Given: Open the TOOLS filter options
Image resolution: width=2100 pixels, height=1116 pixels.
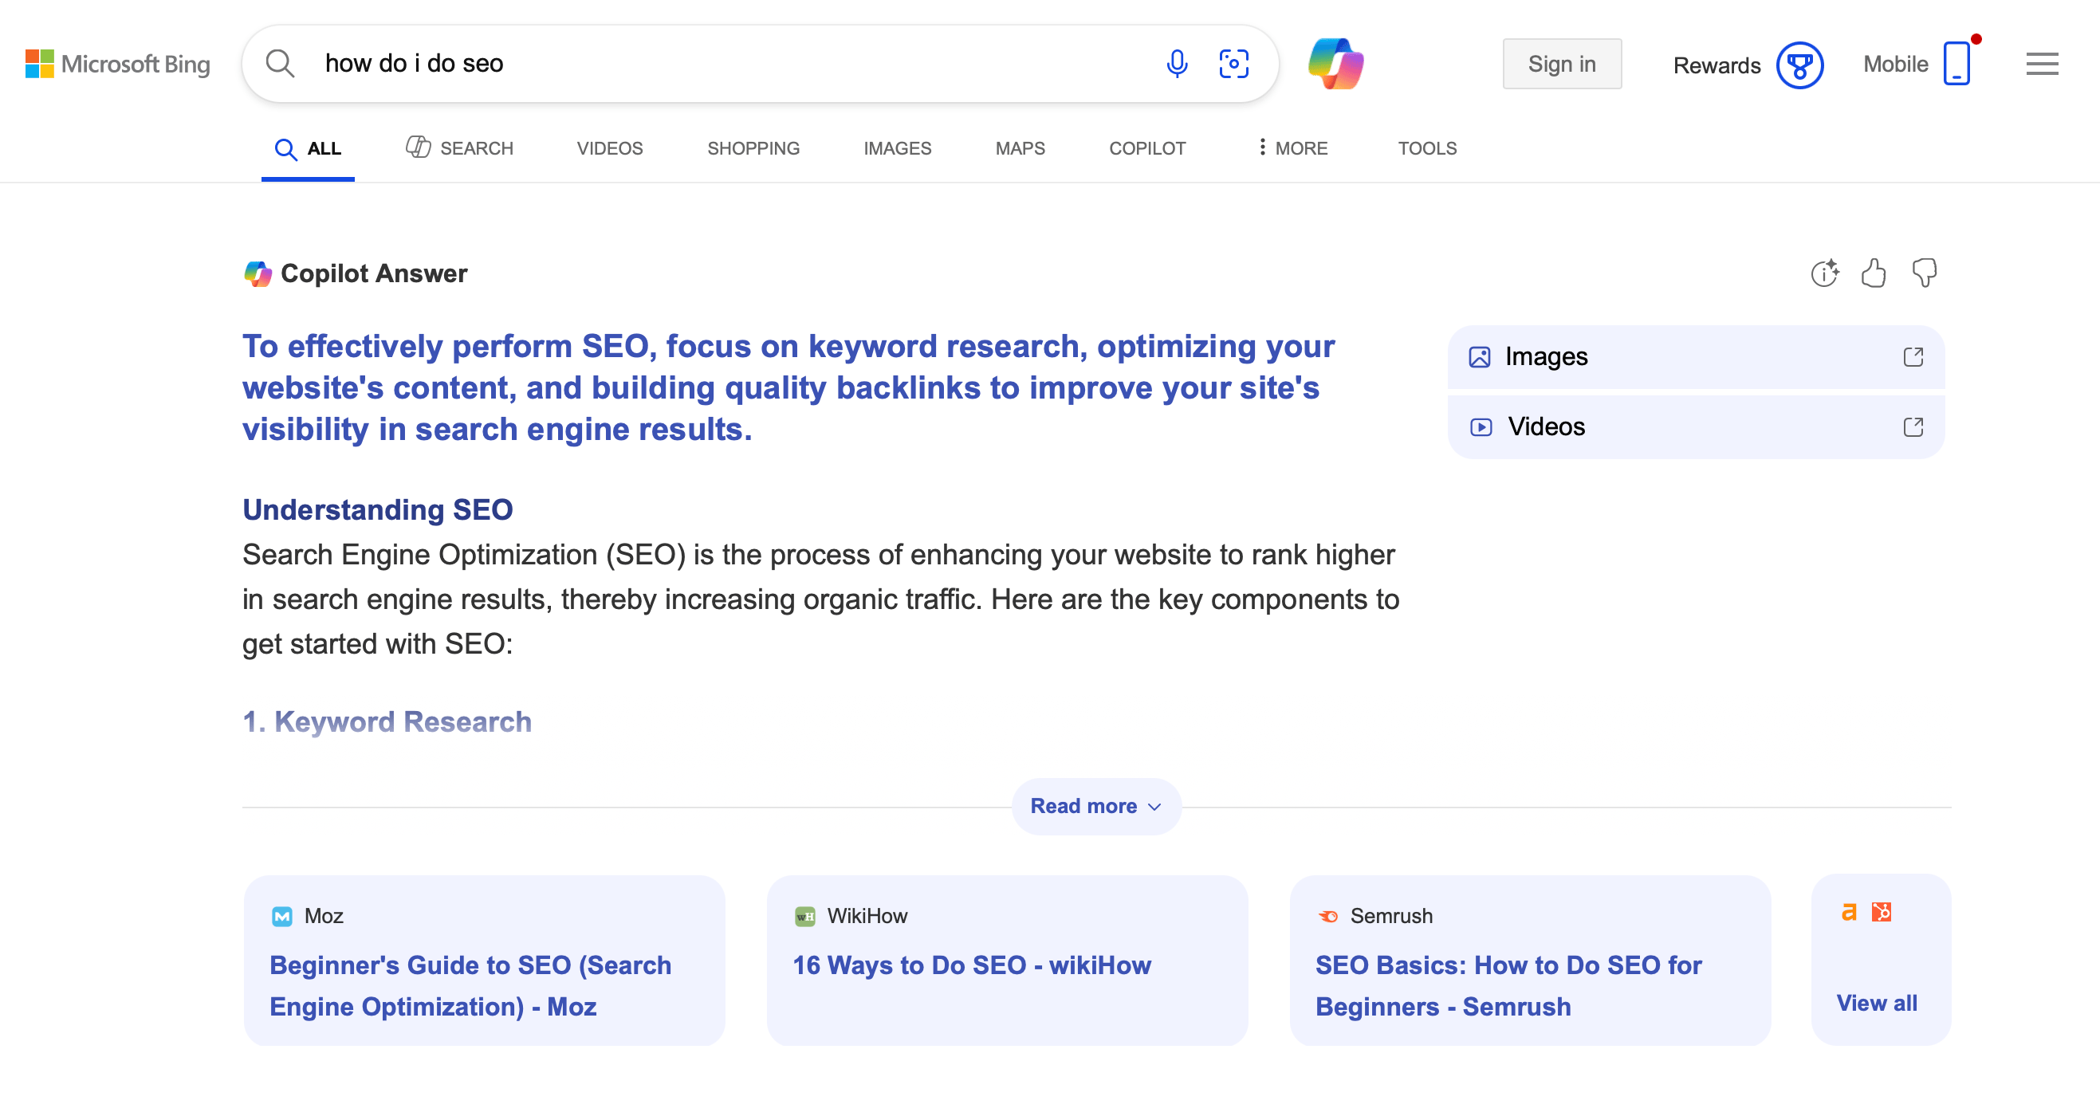Looking at the screenshot, I should pyautogui.click(x=1426, y=148).
